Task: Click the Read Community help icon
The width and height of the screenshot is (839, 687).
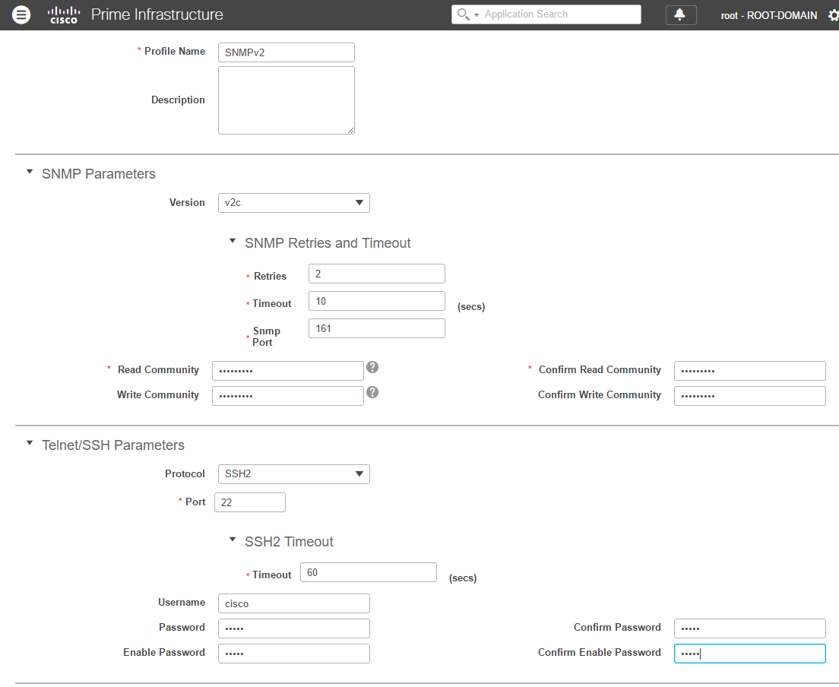Action: [372, 367]
